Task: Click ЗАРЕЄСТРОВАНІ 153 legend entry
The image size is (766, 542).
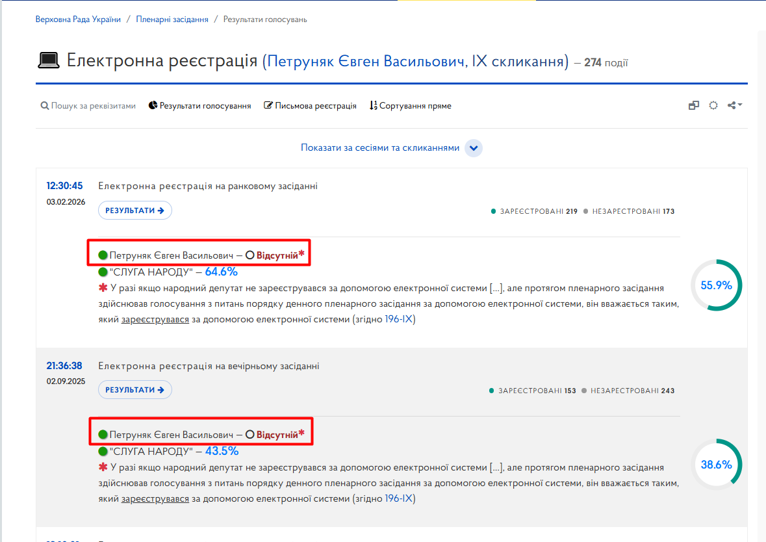Action: click(x=533, y=391)
